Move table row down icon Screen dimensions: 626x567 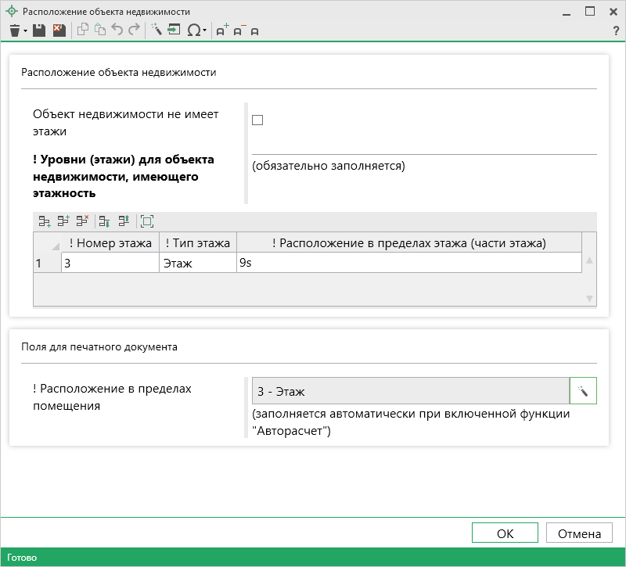106,221
